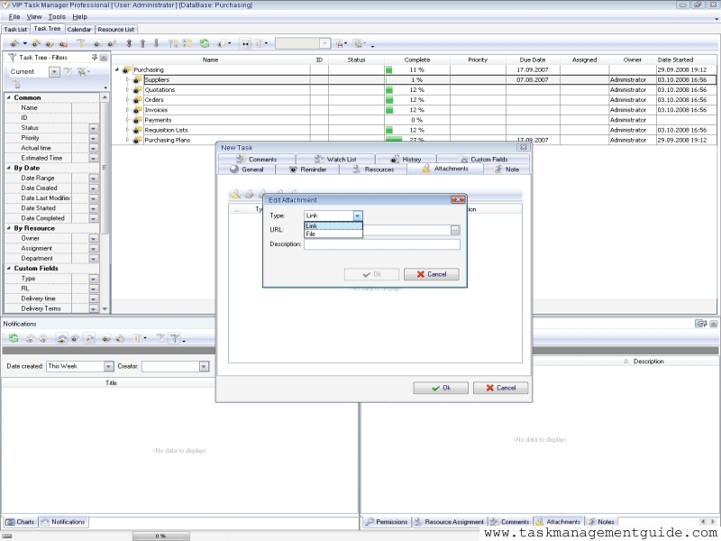Click Ok in the New Task dialog
This screenshot has width=721, height=541.
(441, 388)
